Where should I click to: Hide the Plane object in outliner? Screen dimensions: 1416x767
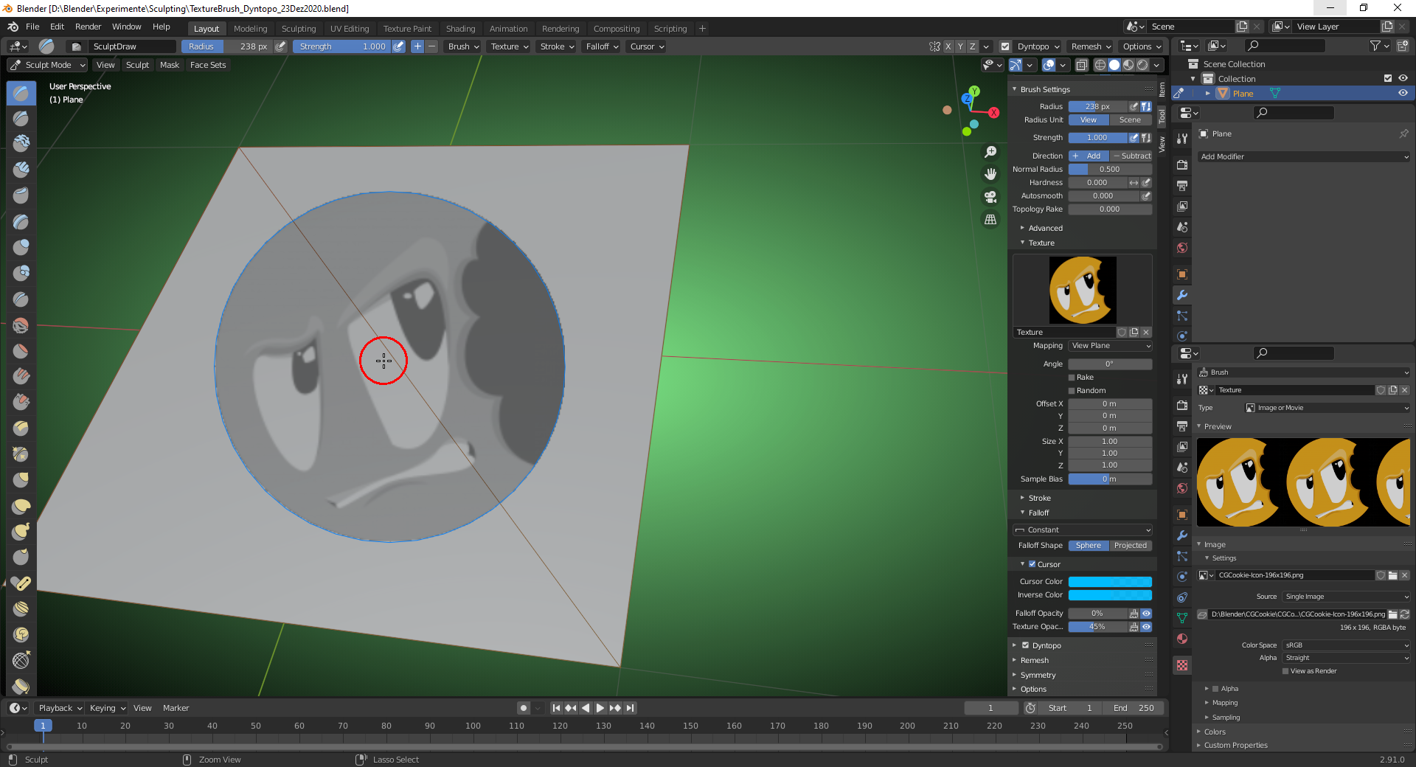1403,93
